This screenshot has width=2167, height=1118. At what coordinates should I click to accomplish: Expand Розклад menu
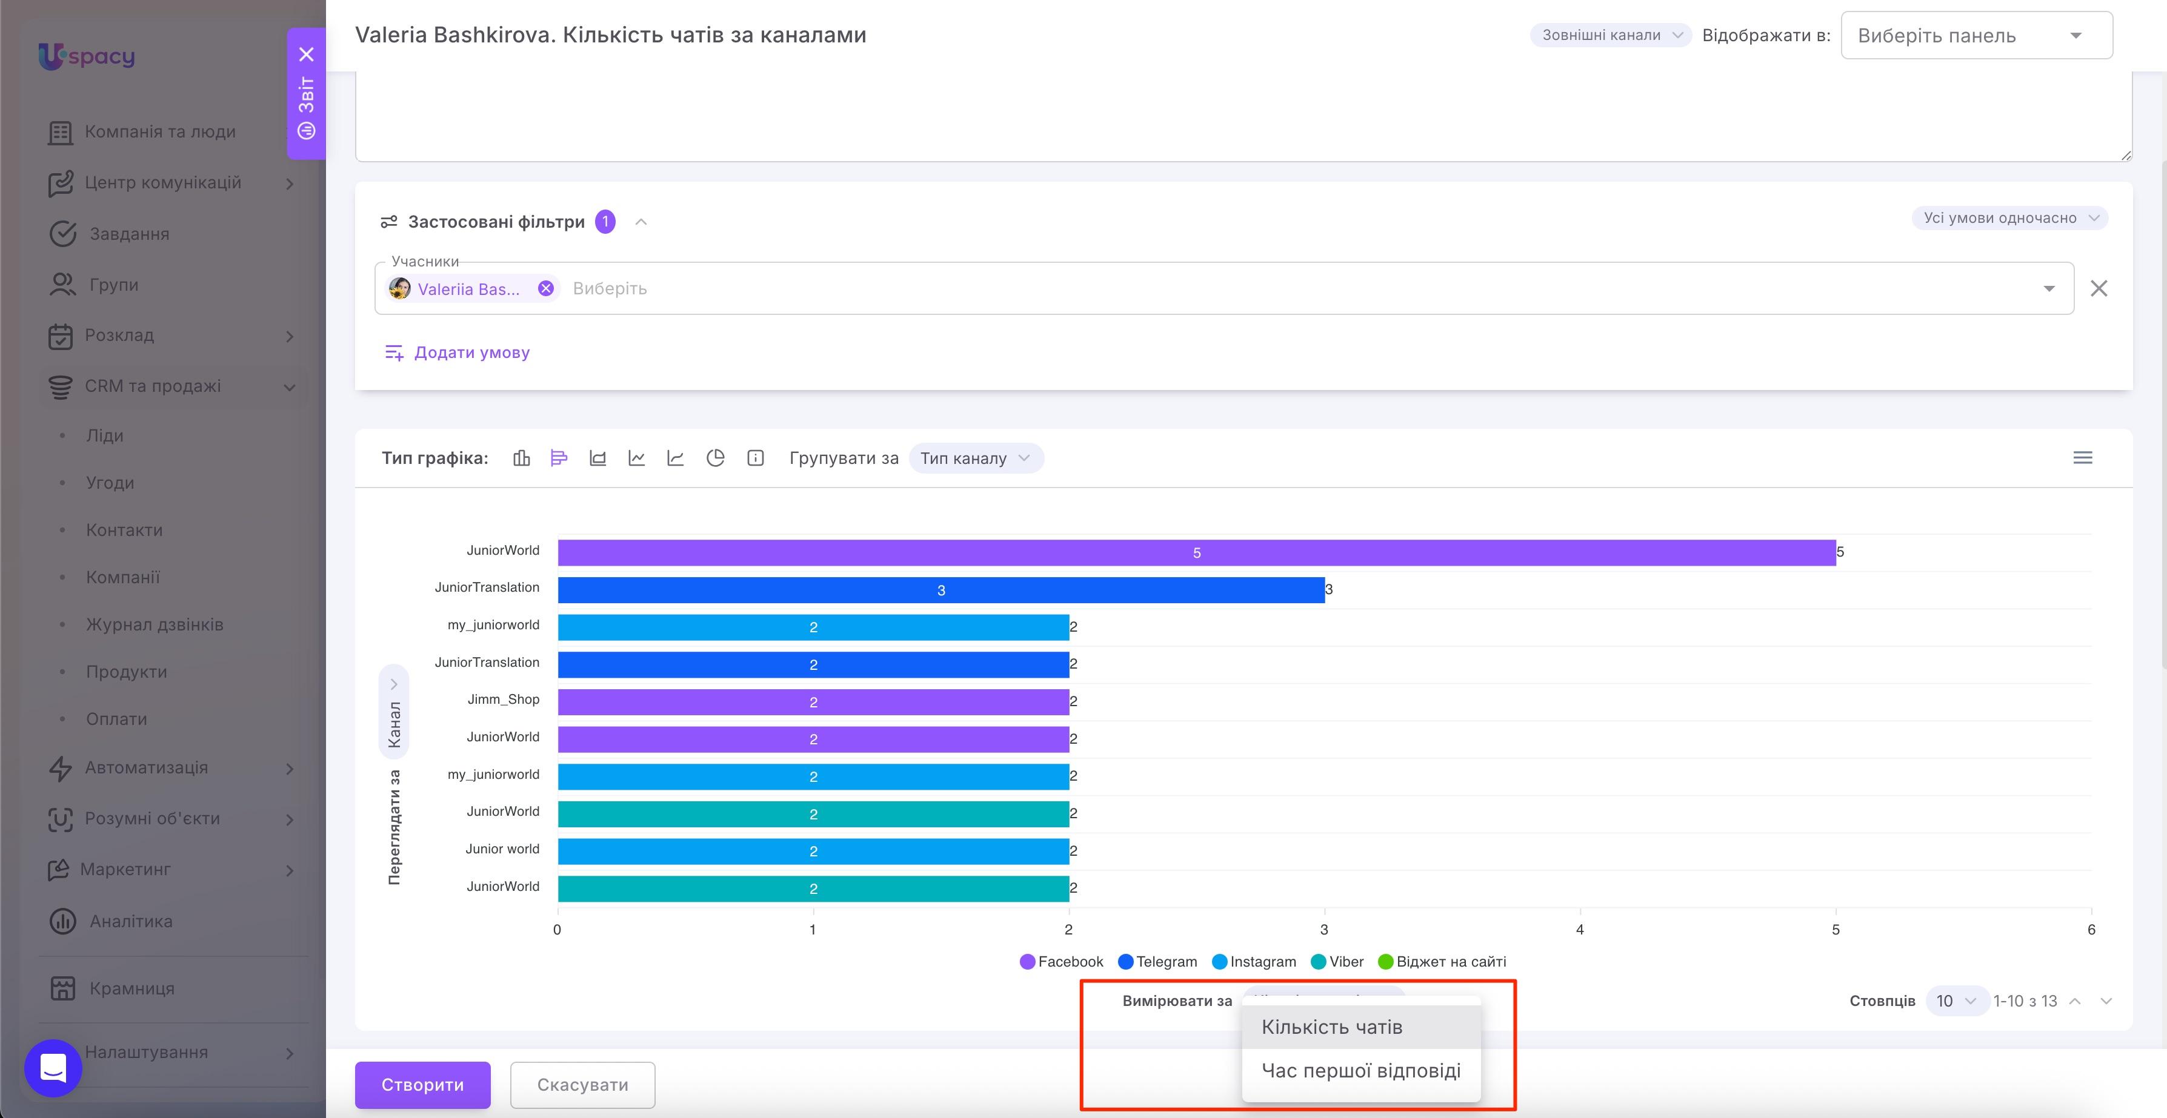point(290,336)
